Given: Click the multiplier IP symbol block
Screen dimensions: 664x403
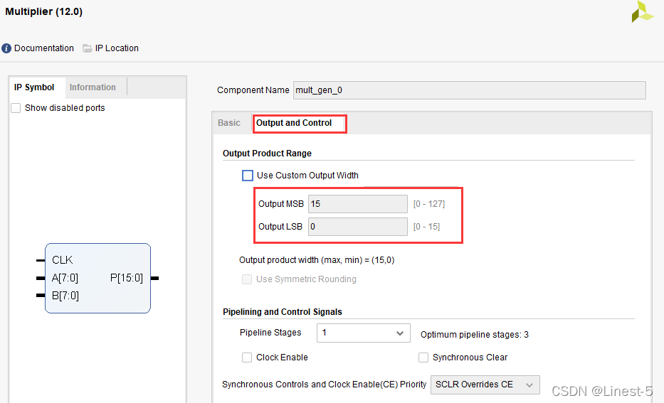Looking at the screenshot, I should (x=98, y=278).
